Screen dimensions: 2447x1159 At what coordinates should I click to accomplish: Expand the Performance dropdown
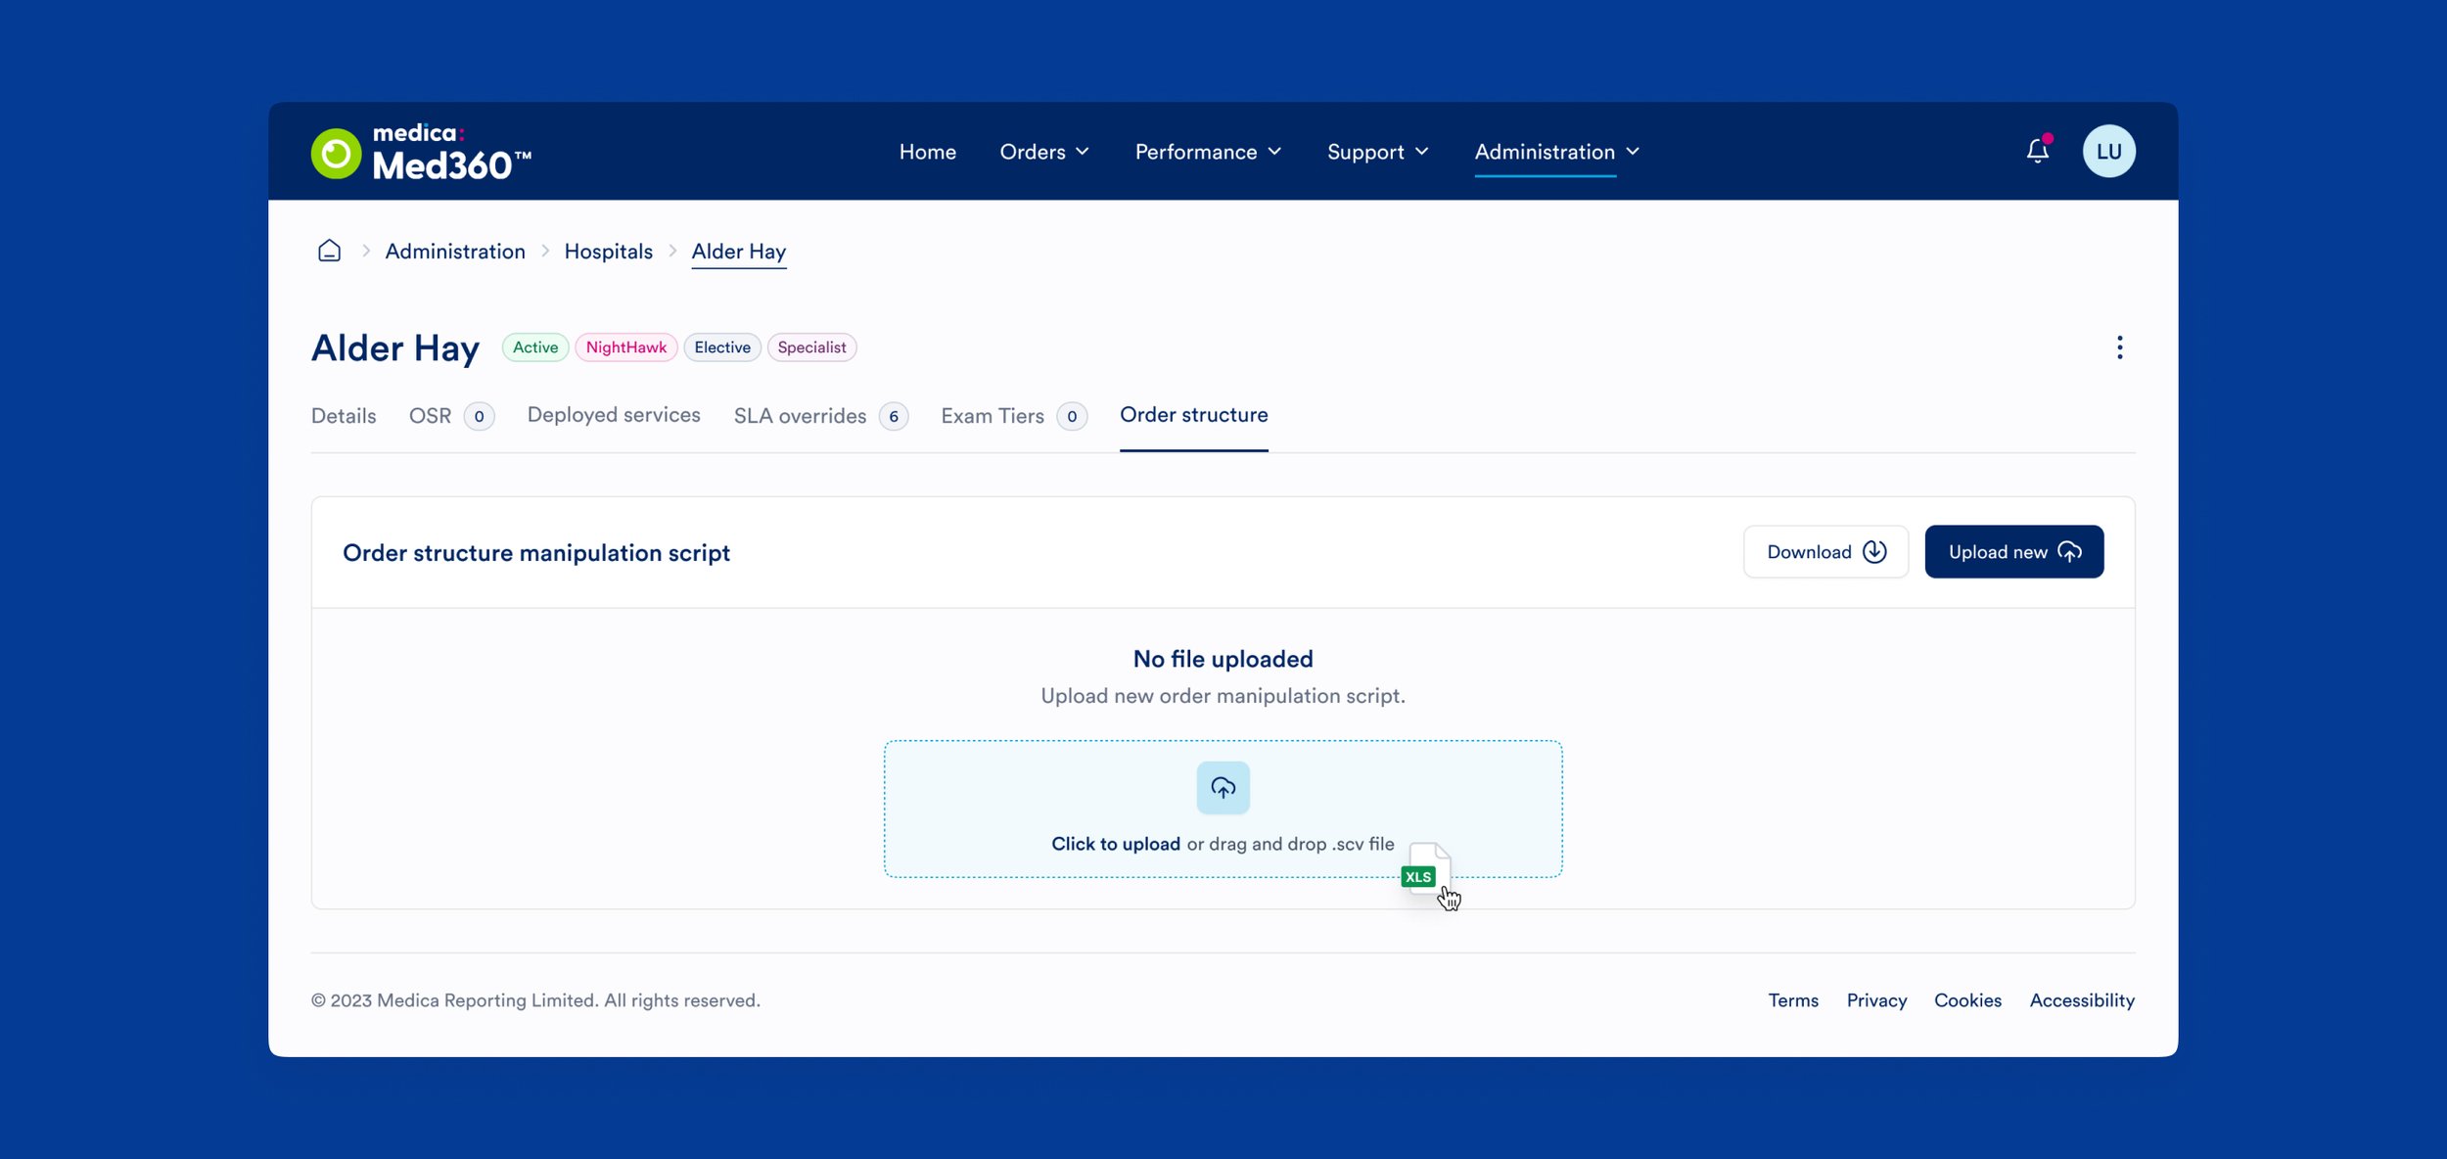1208,152
